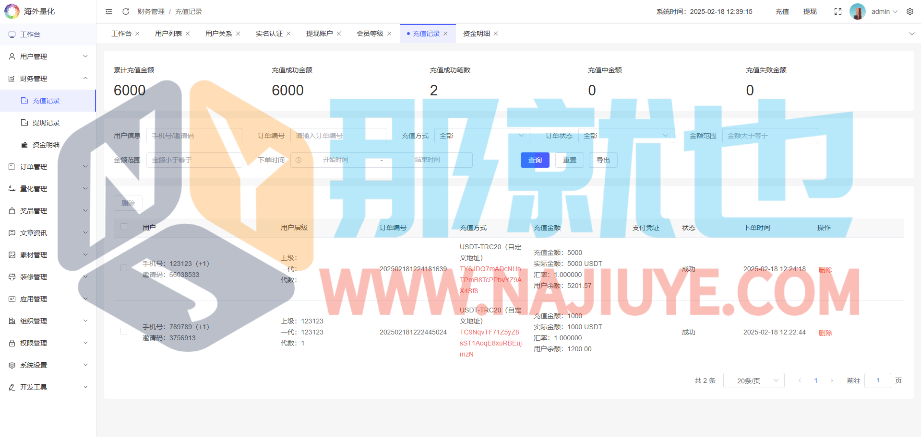Close the 用户列表 tab
921x437 pixels.
[188, 34]
